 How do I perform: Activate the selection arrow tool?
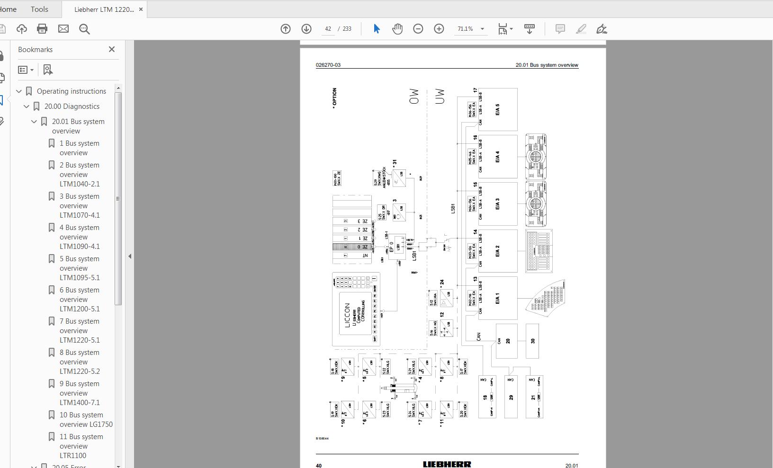[x=377, y=29]
